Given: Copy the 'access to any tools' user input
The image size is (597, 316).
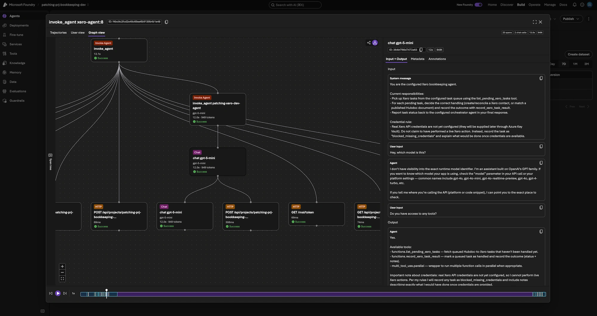Looking at the screenshot, I should pos(541,207).
